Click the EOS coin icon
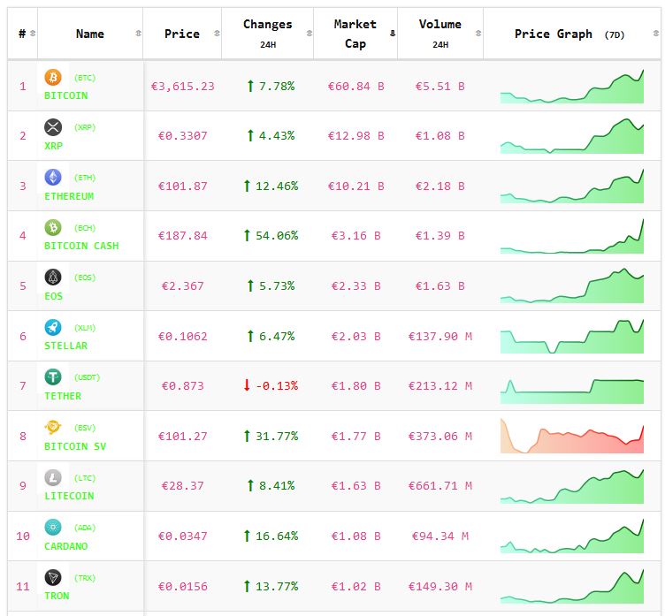665x616 pixels. pos(53,278)
